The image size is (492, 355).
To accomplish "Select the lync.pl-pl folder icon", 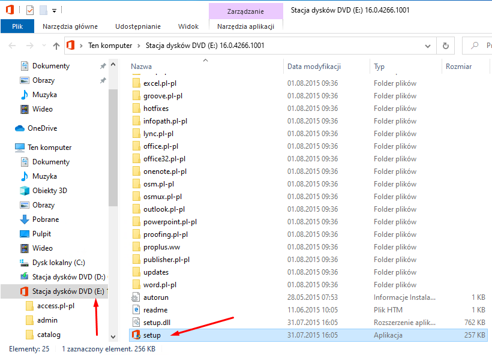I will (136, 134).
